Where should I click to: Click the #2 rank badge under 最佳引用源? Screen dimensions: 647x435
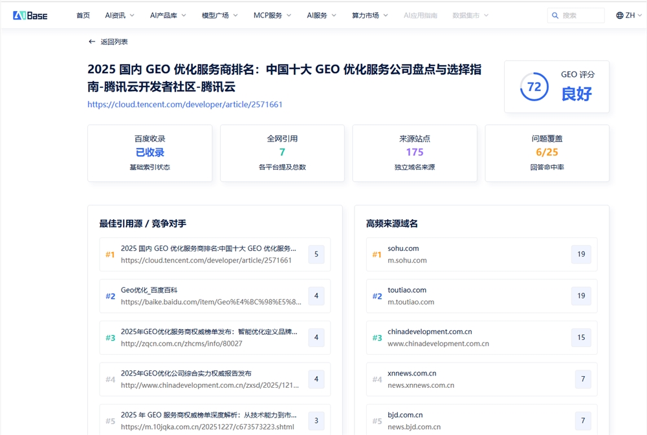point(110,296)
